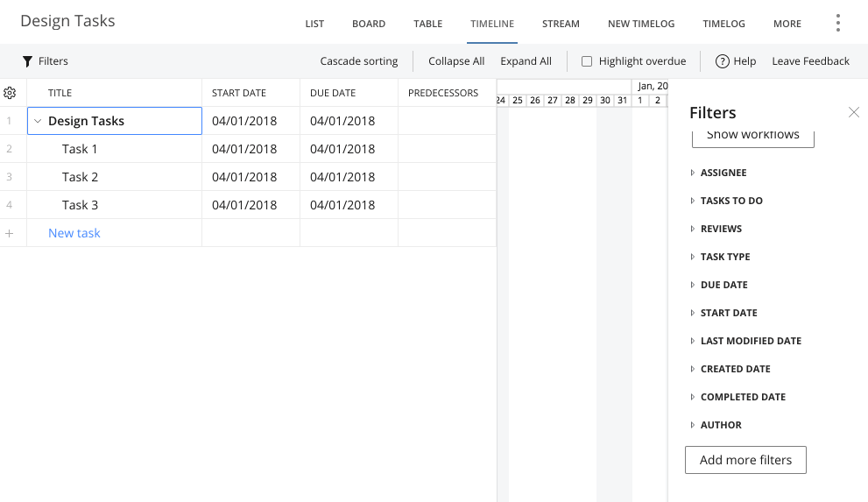Select the Task 2 start date cell

click(251, 177)
